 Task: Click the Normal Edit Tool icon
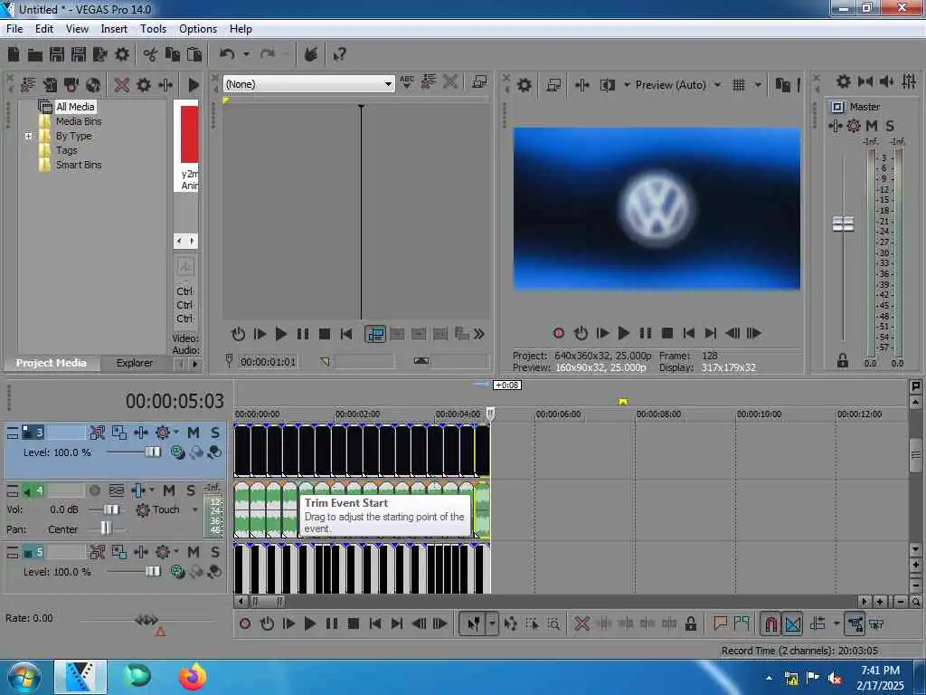click(474, 624)
